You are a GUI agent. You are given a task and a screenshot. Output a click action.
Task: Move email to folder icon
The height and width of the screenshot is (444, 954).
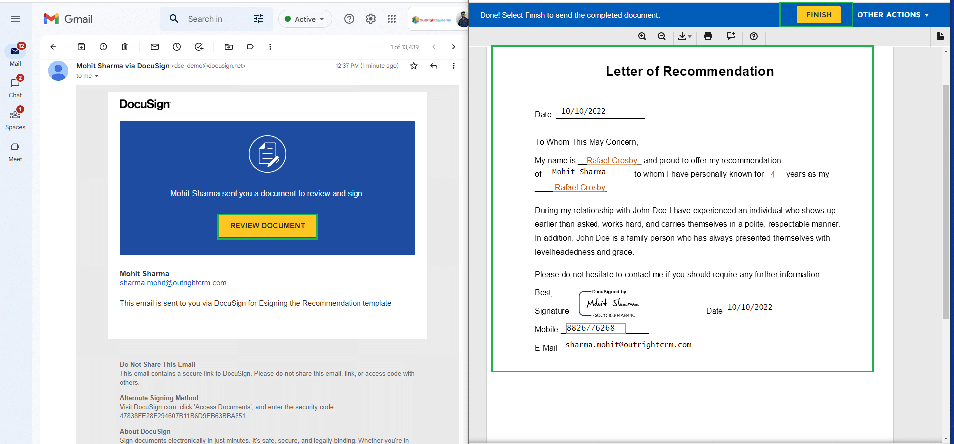pos(229,47)
